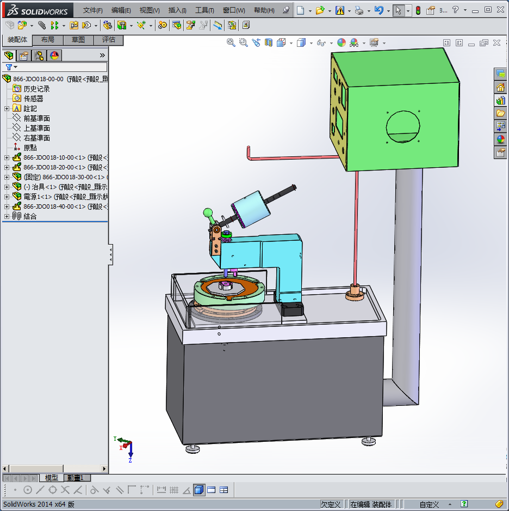Open the Options icon beside traffic light
509x511 pixels.
click(x=431, y=10)
